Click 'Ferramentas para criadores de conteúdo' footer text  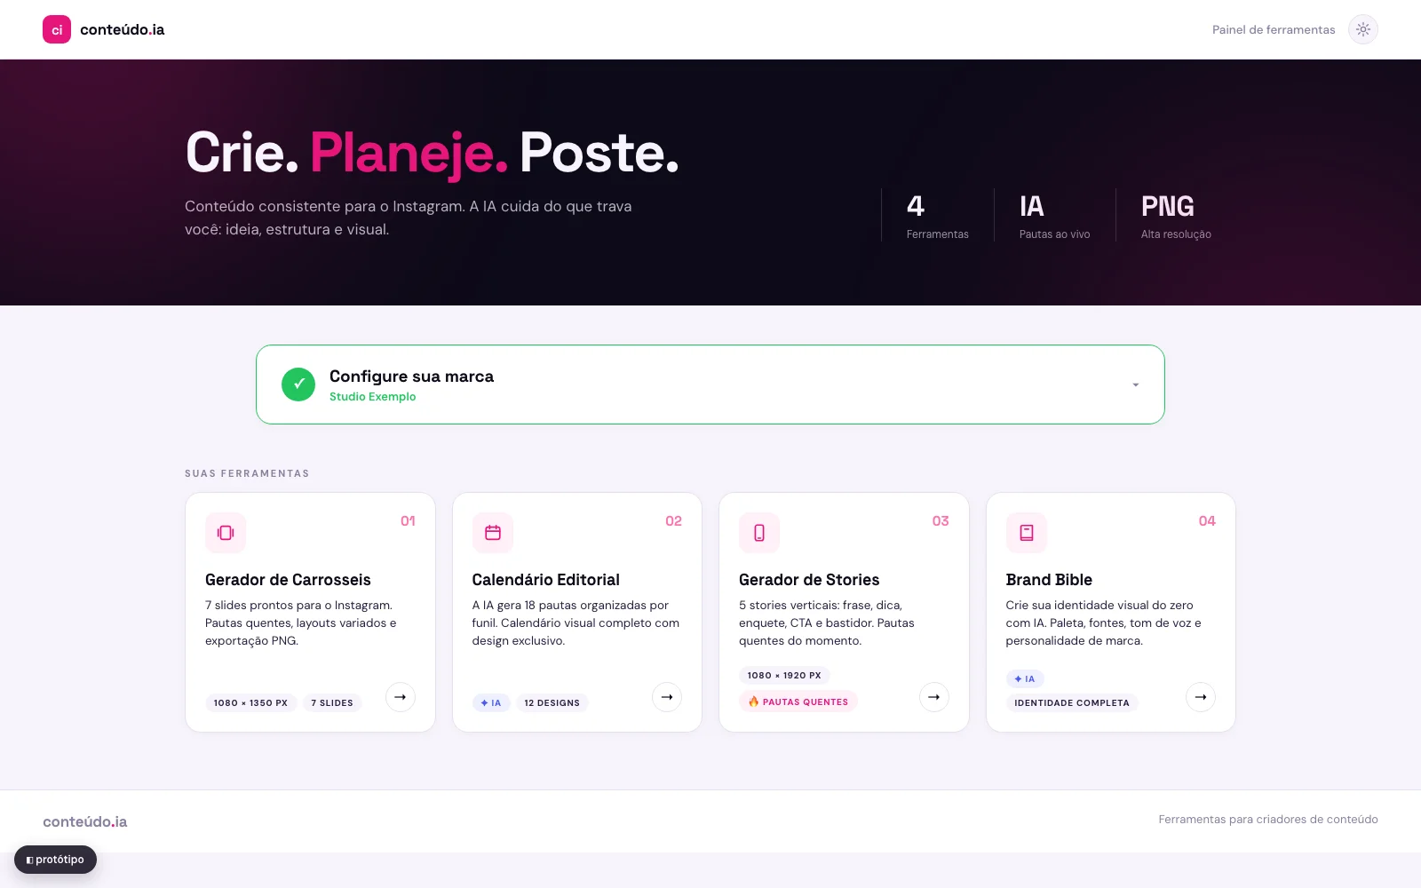[x=1268, y=820]
